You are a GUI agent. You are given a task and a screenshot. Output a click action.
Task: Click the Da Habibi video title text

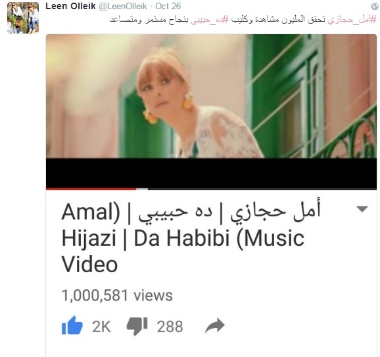[x=191, y=238]
